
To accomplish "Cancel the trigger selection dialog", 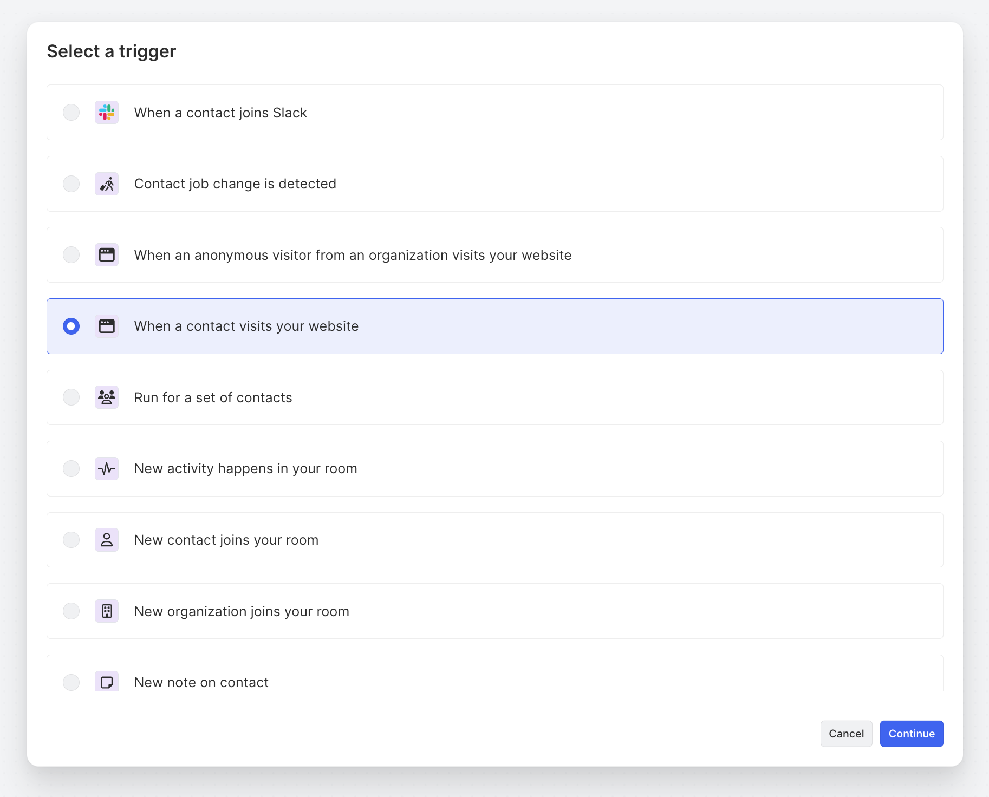I will tap(846, 734).
